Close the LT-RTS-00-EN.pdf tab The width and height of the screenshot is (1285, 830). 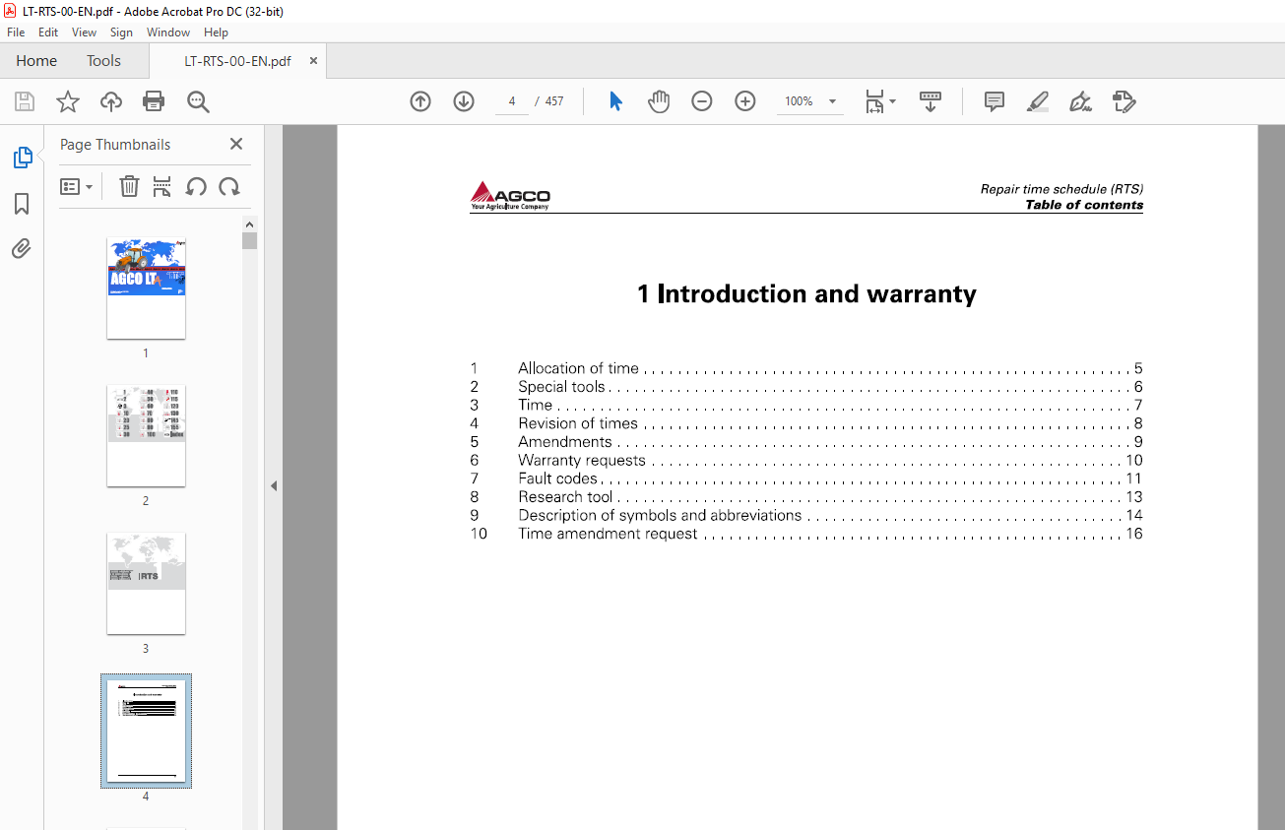pyautogui.click(x=314, y=61)
